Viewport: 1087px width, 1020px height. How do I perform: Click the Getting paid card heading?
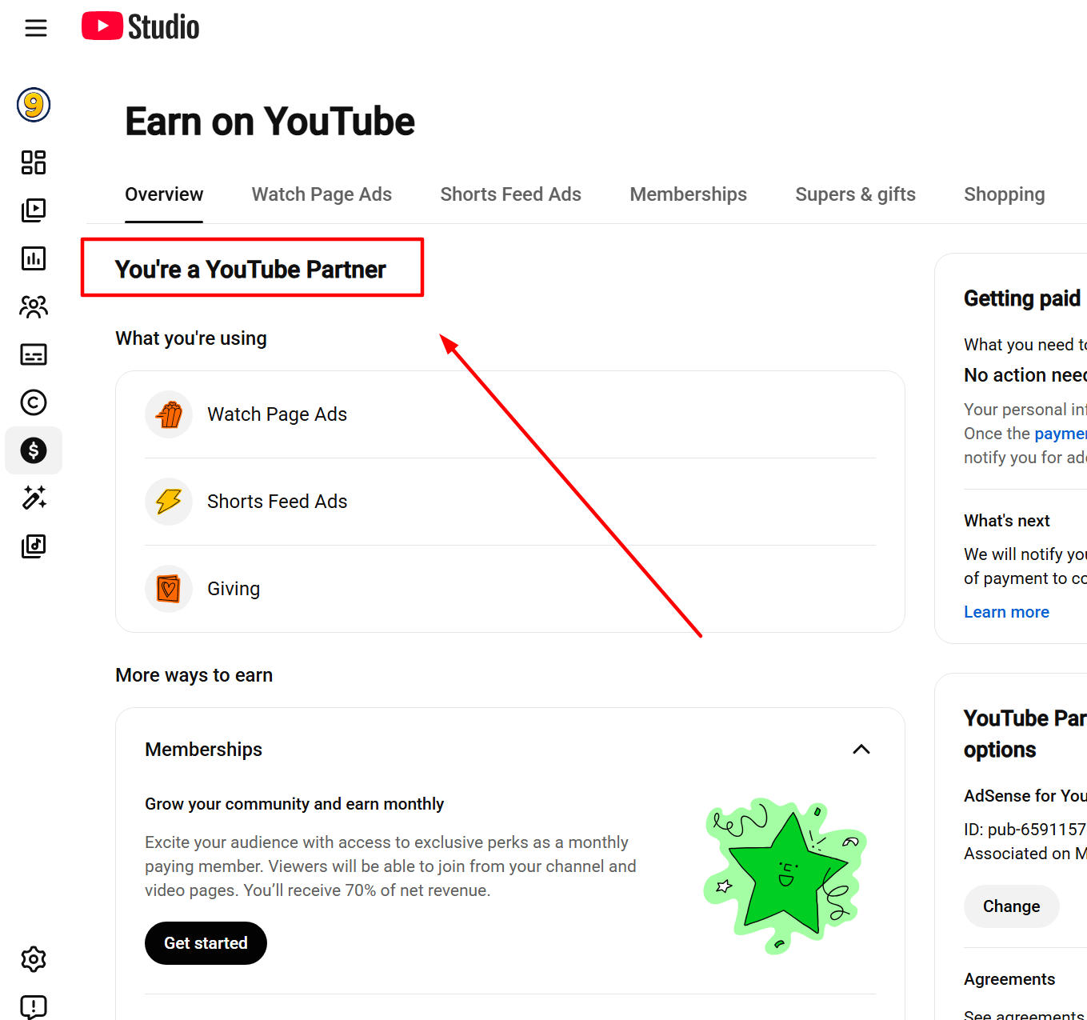[1022, 298]
